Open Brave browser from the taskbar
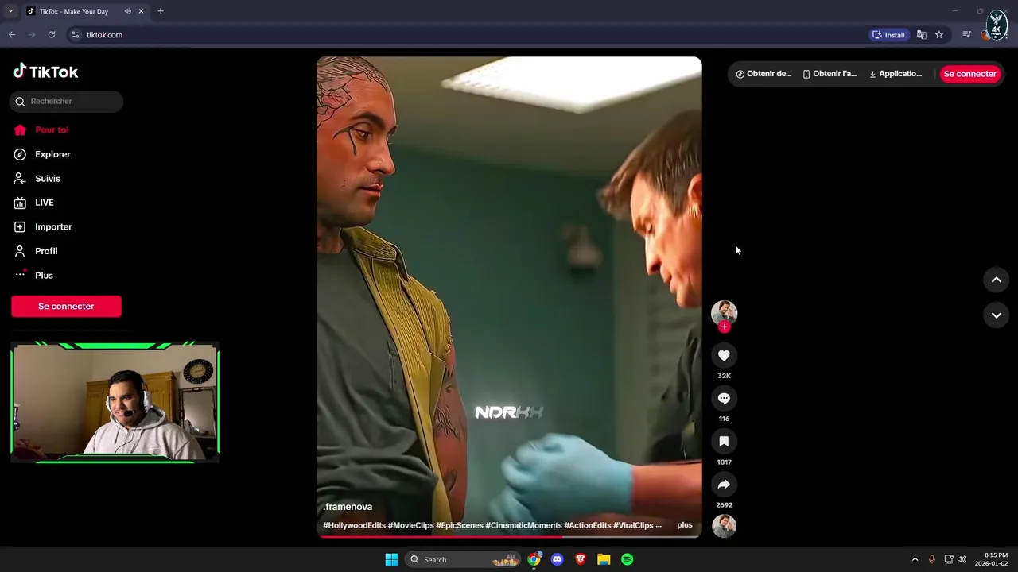The height and width of the screenshot is (572, 1018). (x=581, y=559)
